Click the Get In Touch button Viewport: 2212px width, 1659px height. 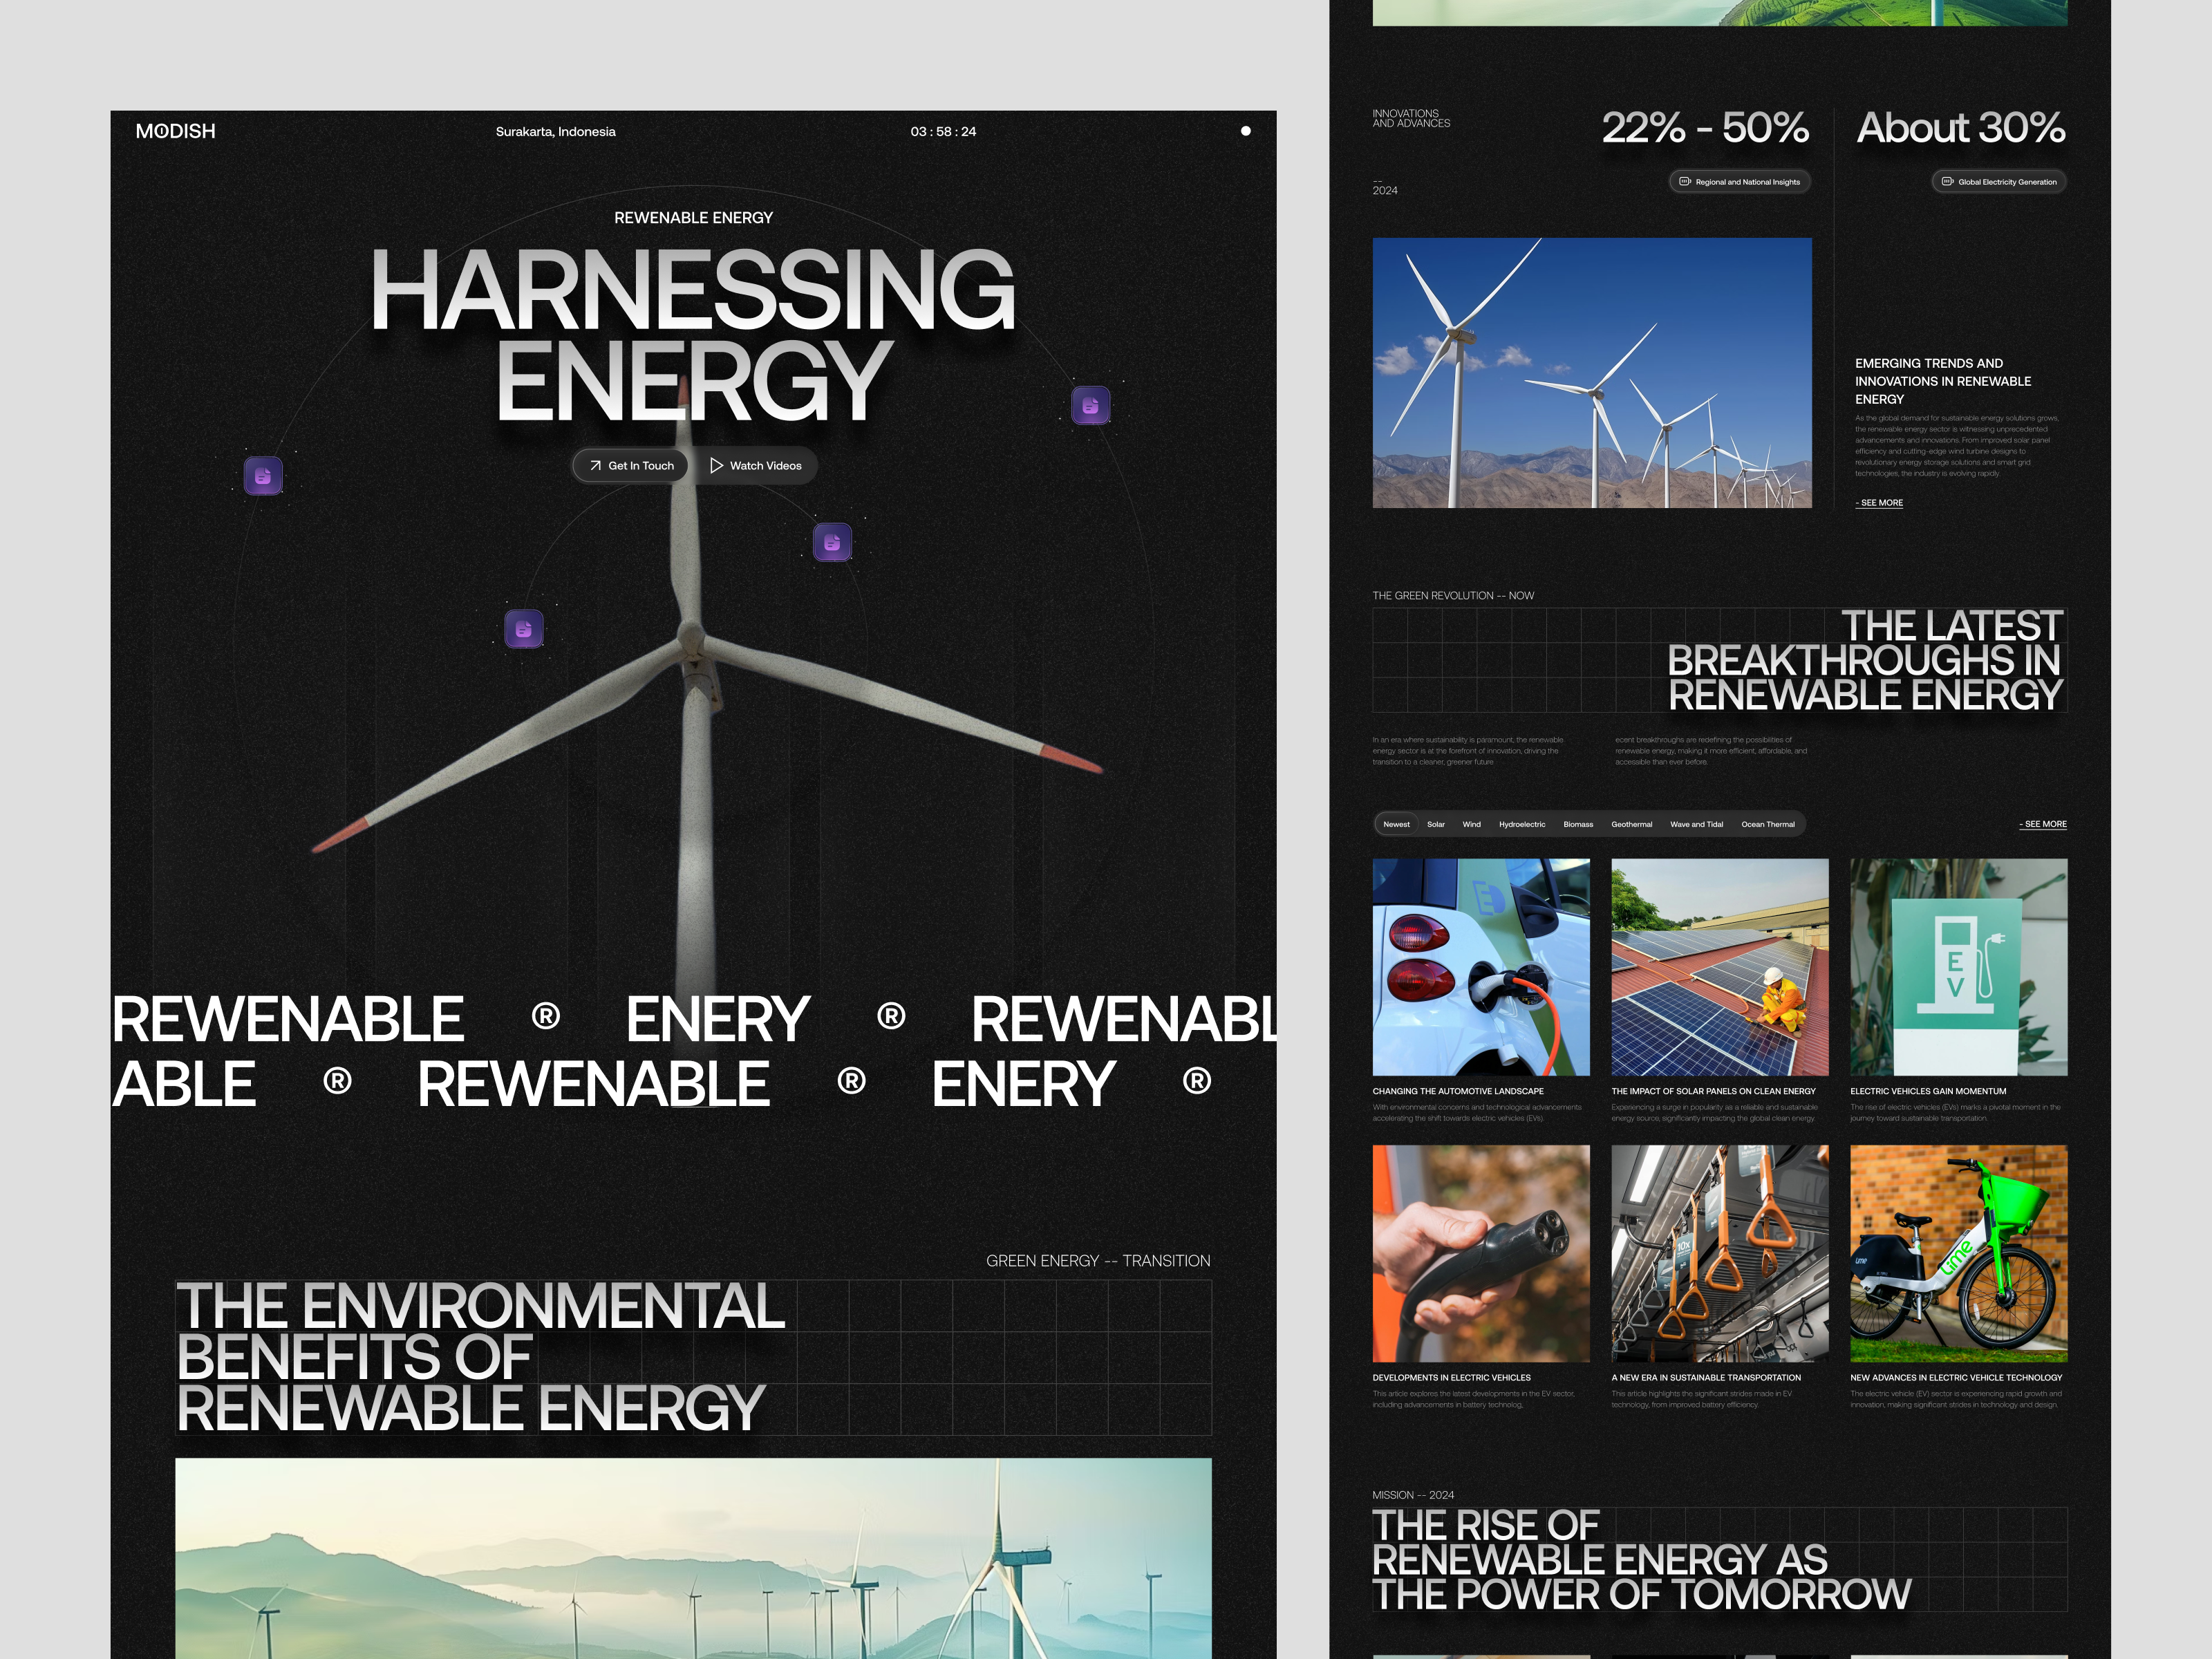pos(629,465)
